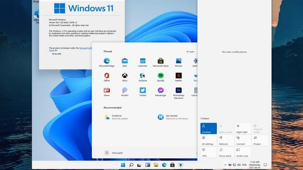Launch the pinned Photos app

178,62
